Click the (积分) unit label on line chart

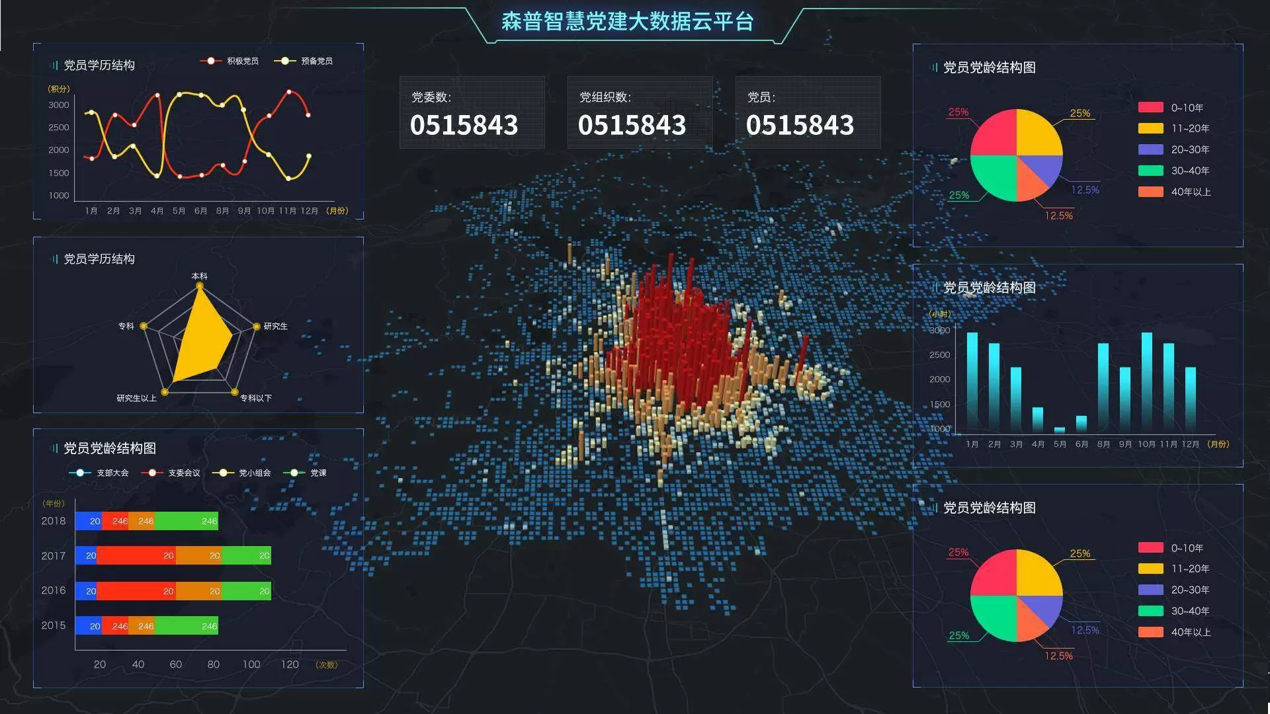coord(58,89)
